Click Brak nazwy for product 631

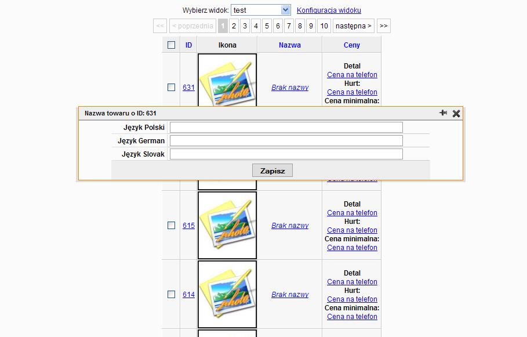[x=290, y=88]
